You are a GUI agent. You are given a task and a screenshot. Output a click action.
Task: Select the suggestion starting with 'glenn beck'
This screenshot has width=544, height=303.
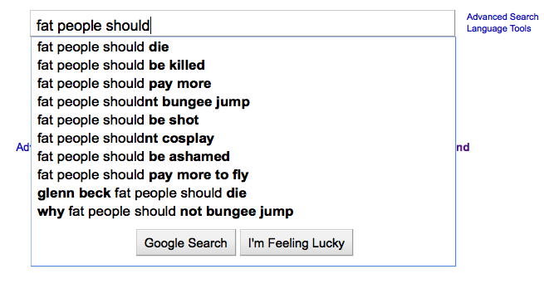click(243, 193)
